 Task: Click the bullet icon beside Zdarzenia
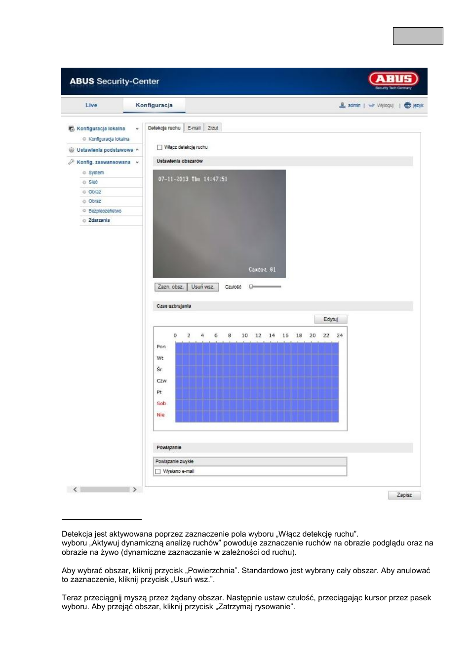pyautogui.click(x=84, y=220)
